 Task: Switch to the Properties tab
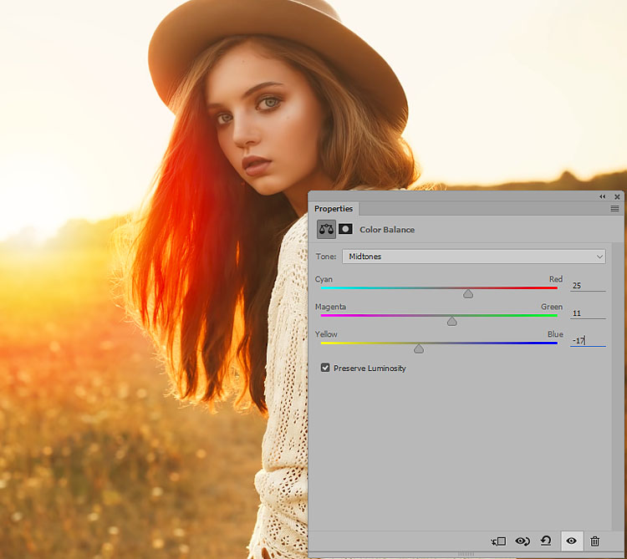click(x=334, y=209)
